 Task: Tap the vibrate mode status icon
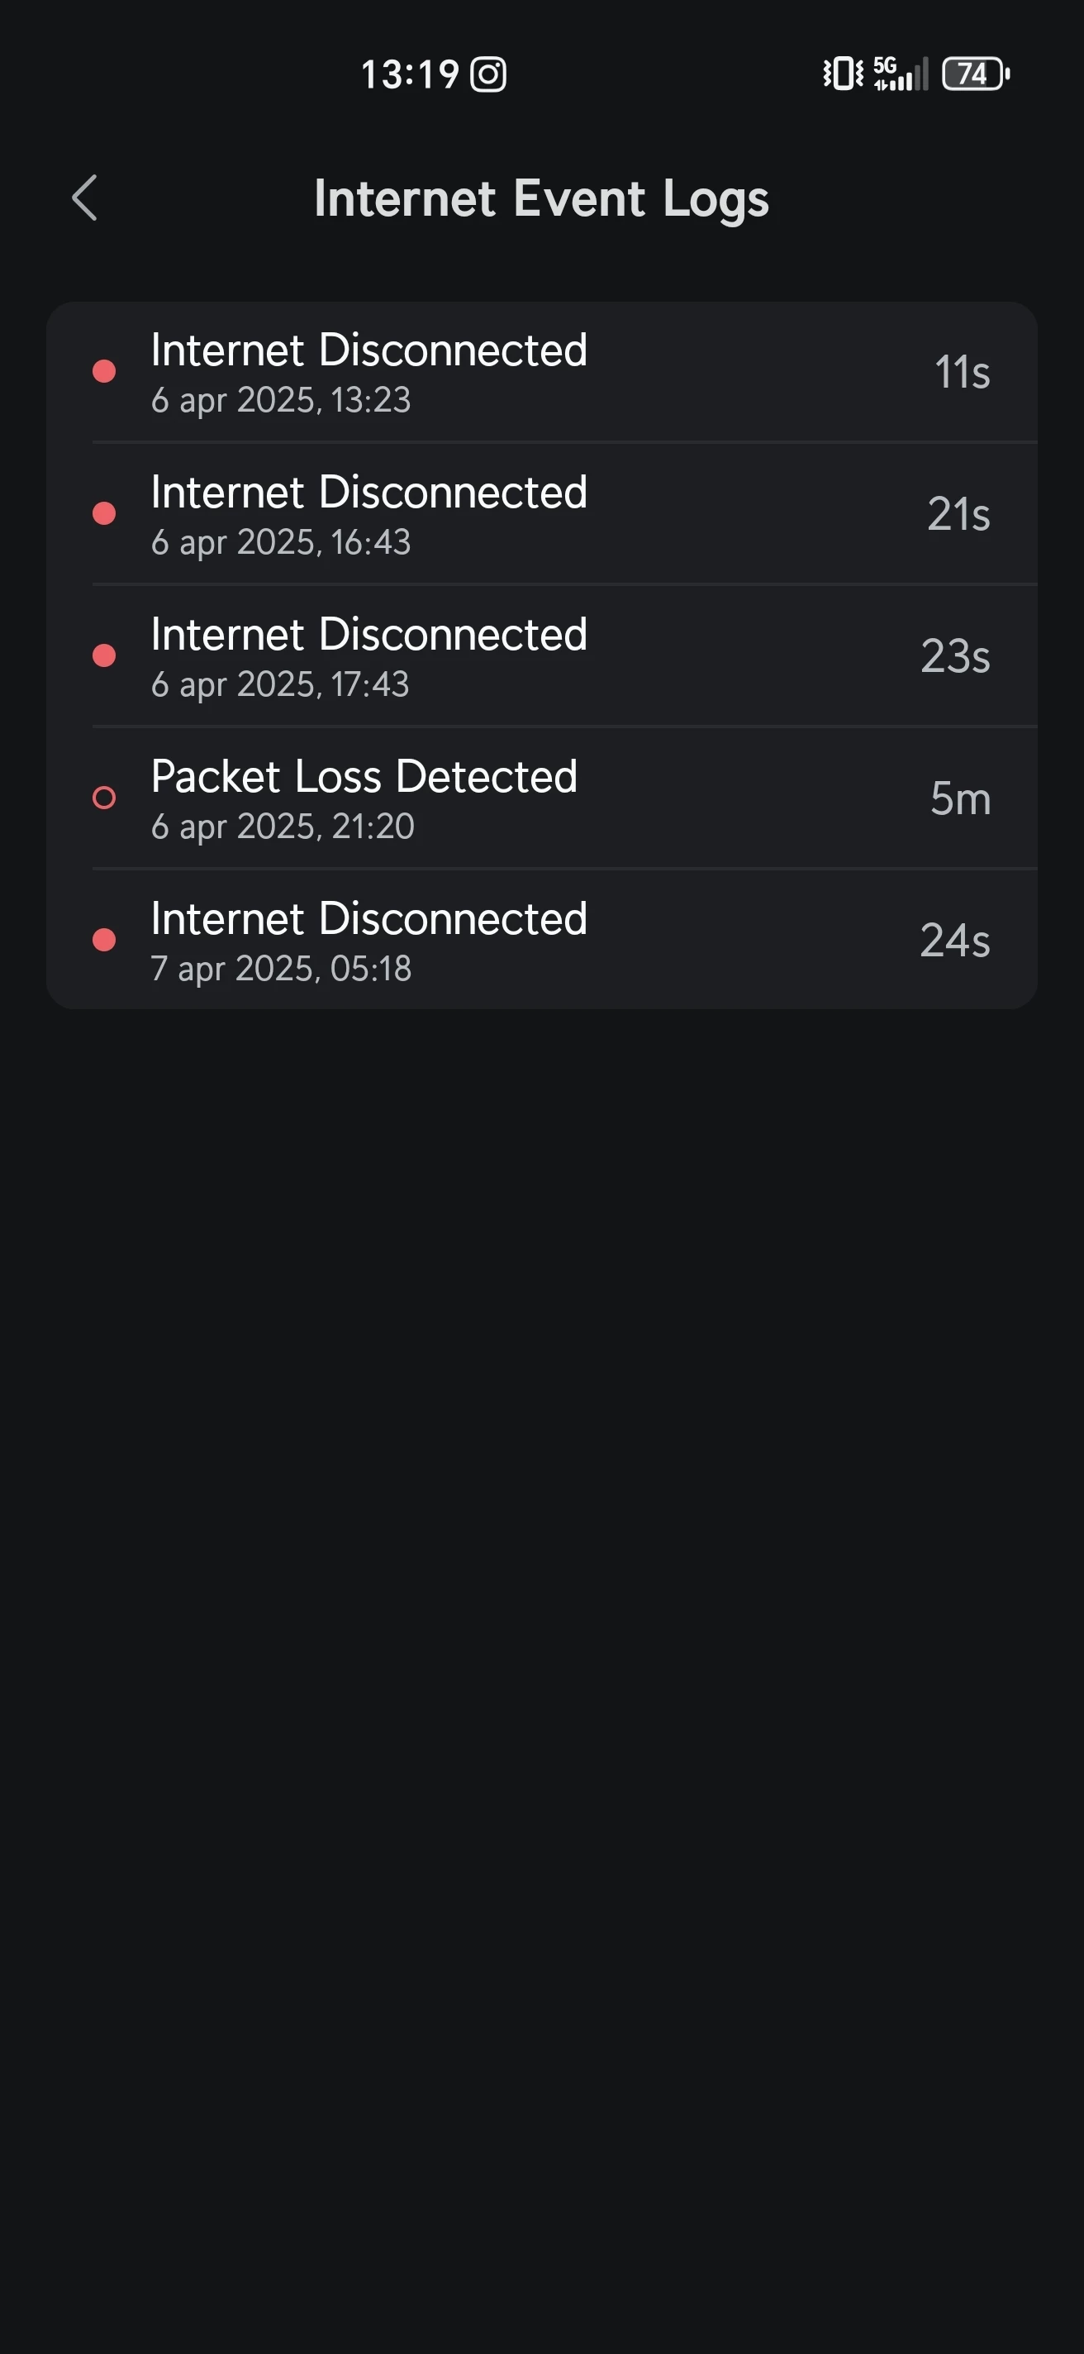842,74
